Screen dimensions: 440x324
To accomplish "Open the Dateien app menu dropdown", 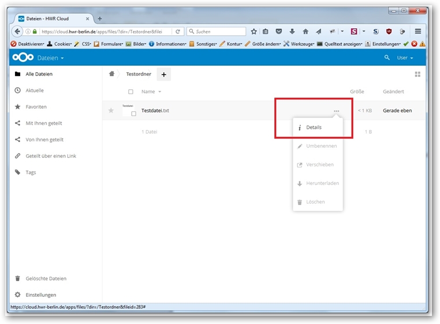I will click(x=50, y=58).
